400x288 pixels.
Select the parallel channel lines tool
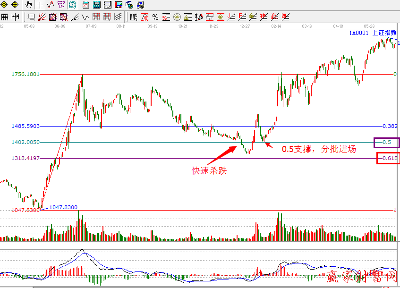click(118, 17)
